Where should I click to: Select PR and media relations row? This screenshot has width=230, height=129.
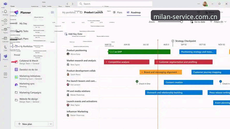78,91
